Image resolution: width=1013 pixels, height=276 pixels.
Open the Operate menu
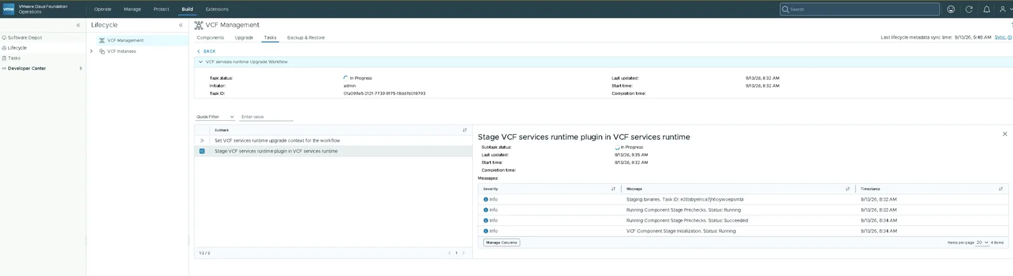click(x=103, y=9)
